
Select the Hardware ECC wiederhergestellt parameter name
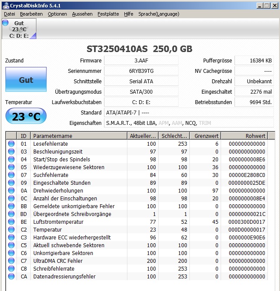pyautogui.click(x=72, y=237)
